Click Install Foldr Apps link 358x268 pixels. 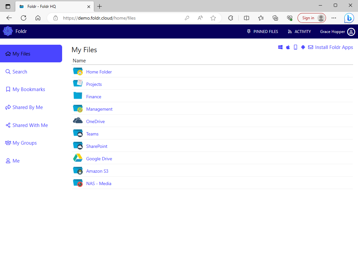click(334, 47)
